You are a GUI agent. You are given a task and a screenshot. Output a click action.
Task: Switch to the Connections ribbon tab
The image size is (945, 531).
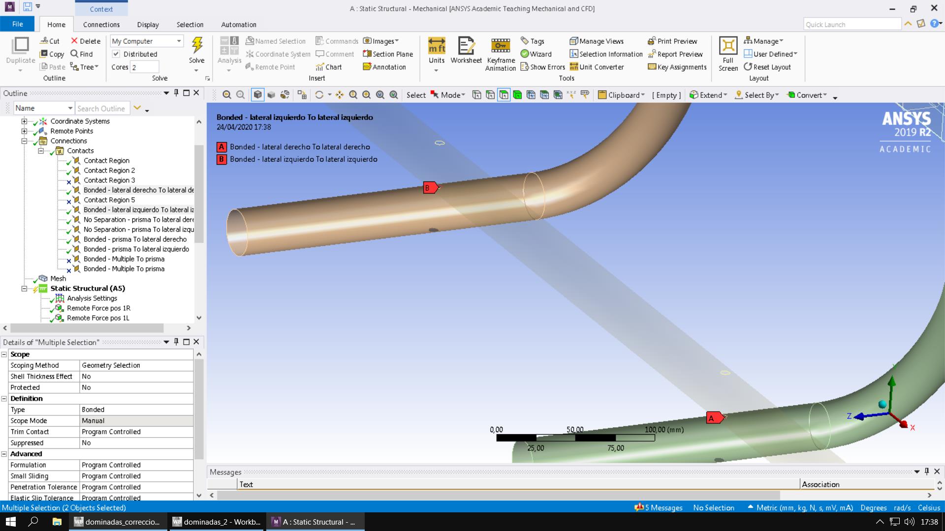101,25
